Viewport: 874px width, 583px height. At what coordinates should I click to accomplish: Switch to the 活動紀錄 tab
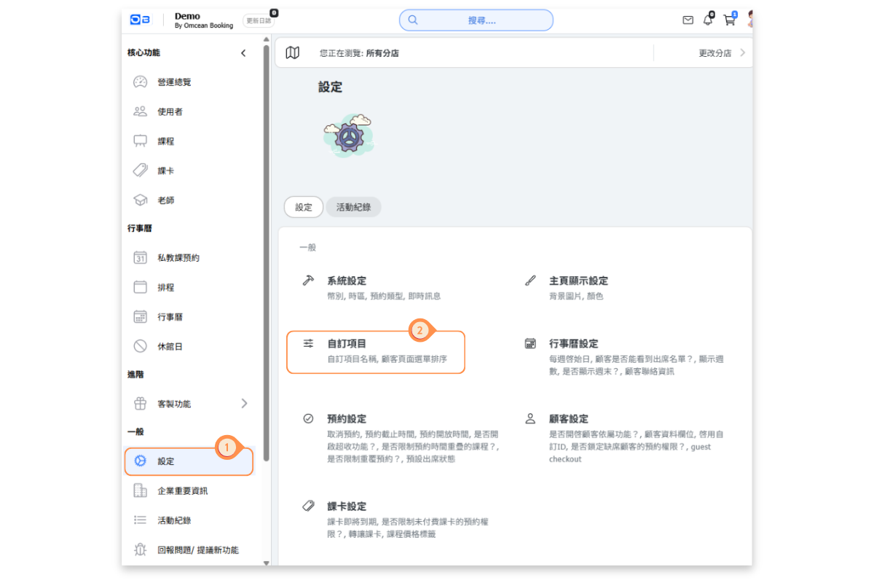point(353,207)
